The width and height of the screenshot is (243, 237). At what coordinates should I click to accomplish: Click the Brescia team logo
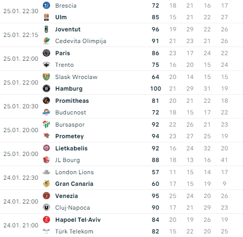tap(46, 6)
